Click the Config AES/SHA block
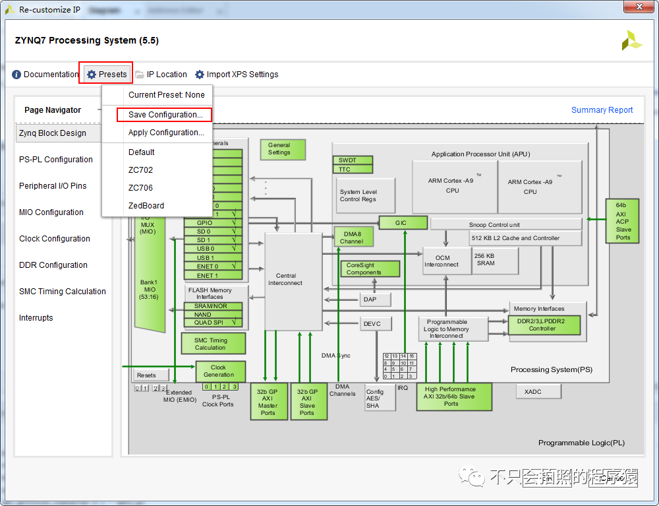 380,396
